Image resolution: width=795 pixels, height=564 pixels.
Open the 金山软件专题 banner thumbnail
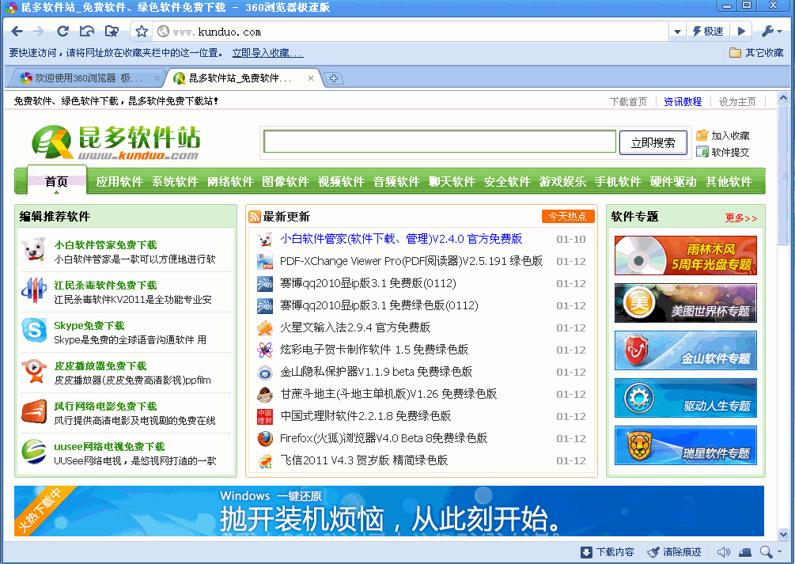(x=685, y=350)
